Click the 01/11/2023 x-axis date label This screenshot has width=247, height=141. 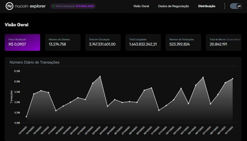click(x=163, y=130)
